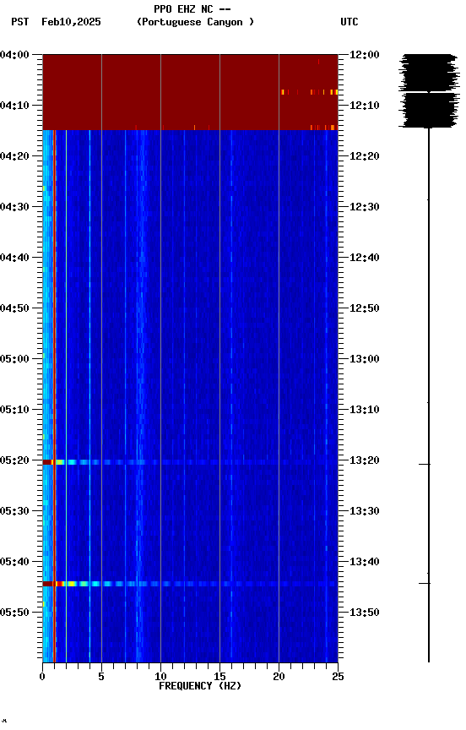
Task: Click the '05:50' PST time label
Action: point(14,613)
